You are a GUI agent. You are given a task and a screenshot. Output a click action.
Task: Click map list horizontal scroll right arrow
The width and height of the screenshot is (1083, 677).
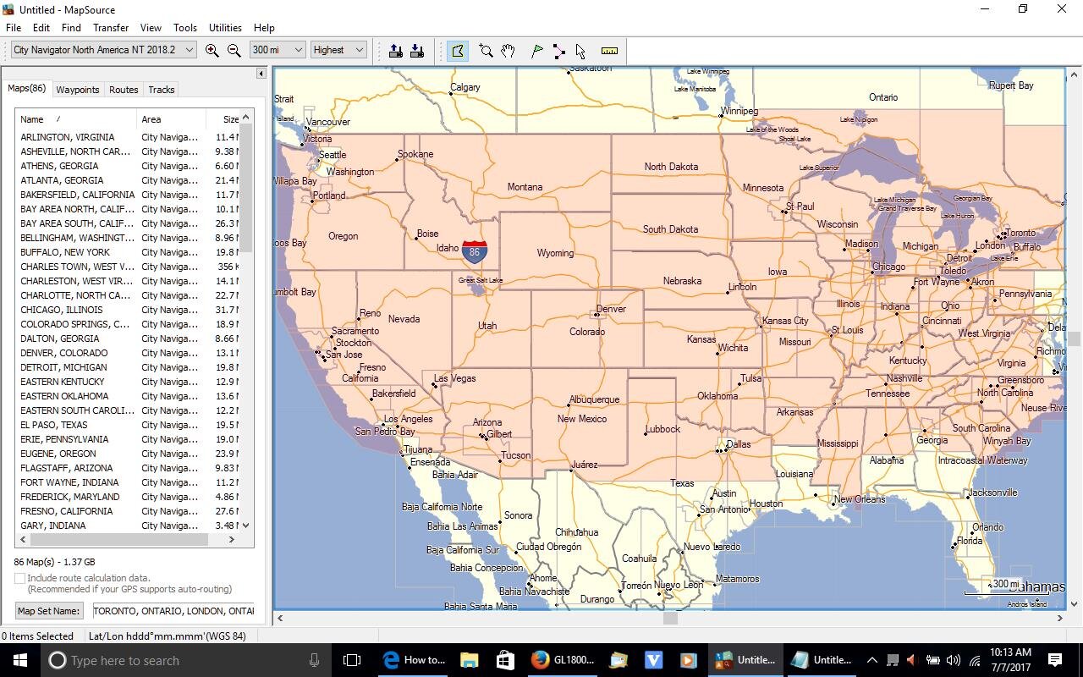coord(231,539)
